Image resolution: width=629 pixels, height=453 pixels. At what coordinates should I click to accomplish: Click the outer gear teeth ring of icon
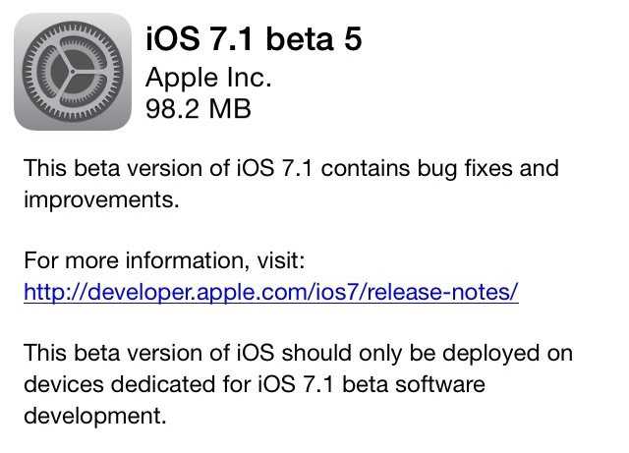(x=73, y=25)
